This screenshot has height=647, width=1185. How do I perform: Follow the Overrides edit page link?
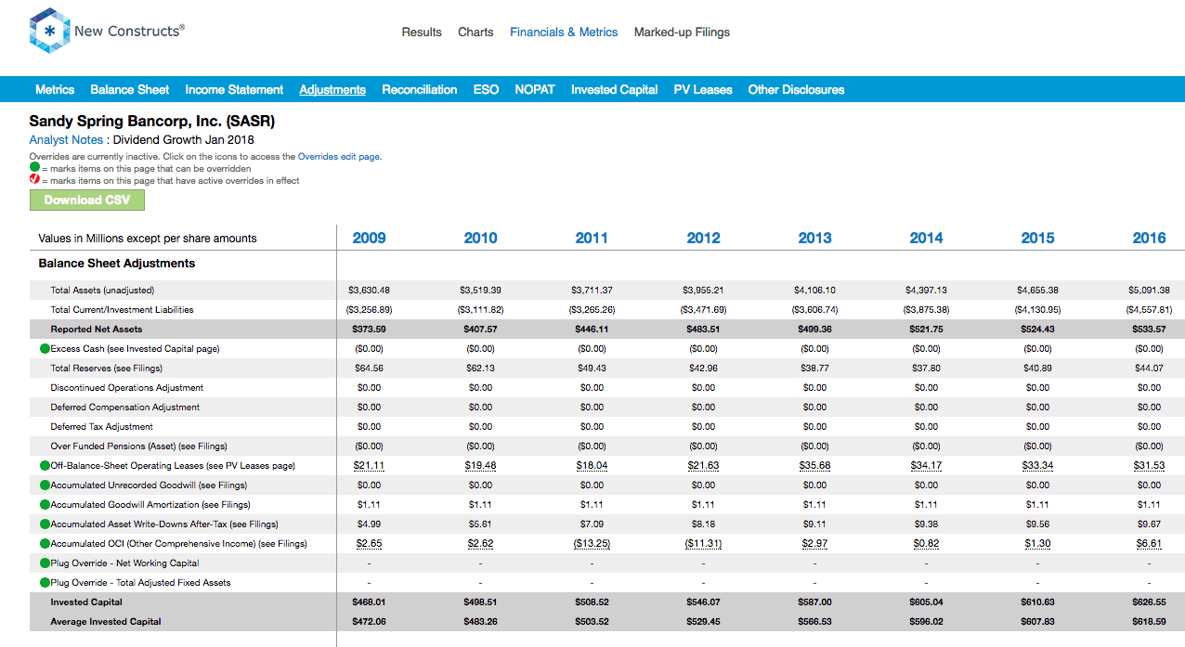click(x=339, y=157)
